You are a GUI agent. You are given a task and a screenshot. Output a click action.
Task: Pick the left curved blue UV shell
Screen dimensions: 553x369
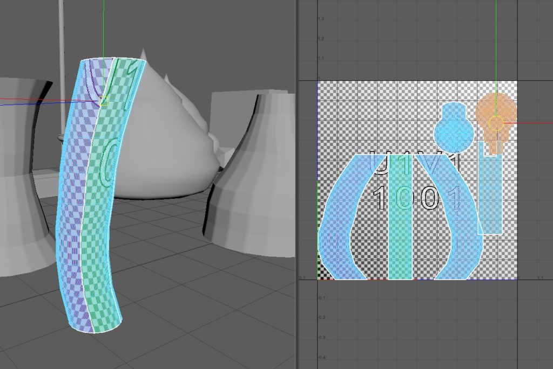(340, 226)
